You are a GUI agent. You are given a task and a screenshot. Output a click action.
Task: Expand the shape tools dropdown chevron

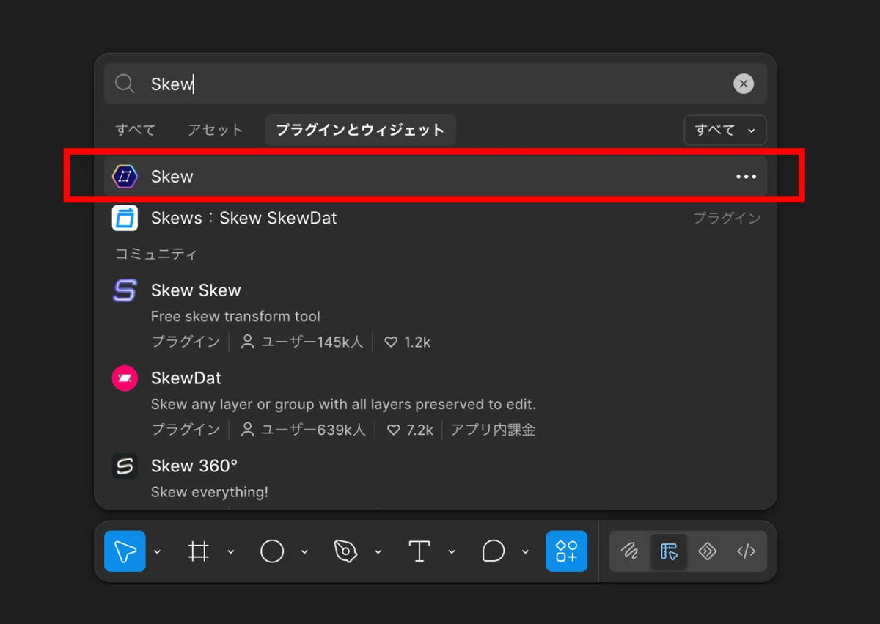(304, 551)
